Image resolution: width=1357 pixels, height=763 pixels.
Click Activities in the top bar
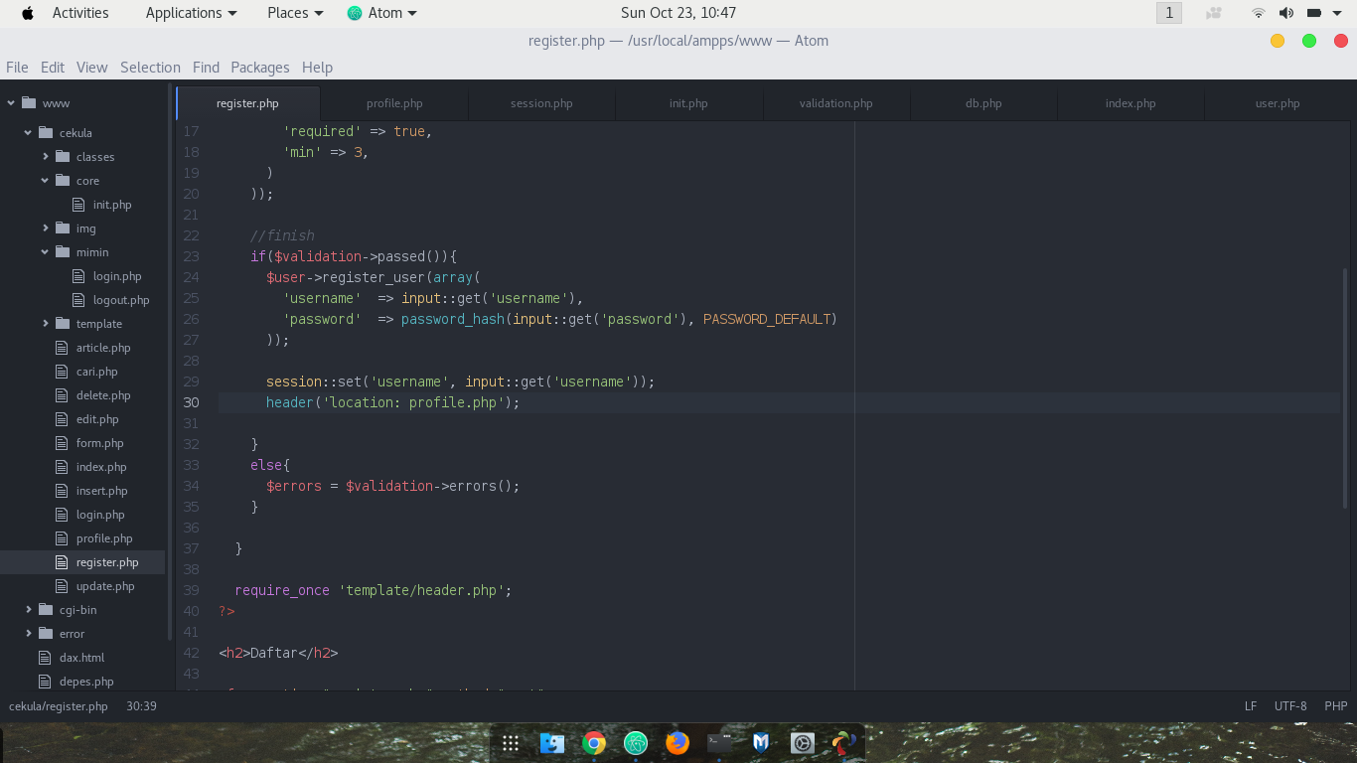click(80, 13)
